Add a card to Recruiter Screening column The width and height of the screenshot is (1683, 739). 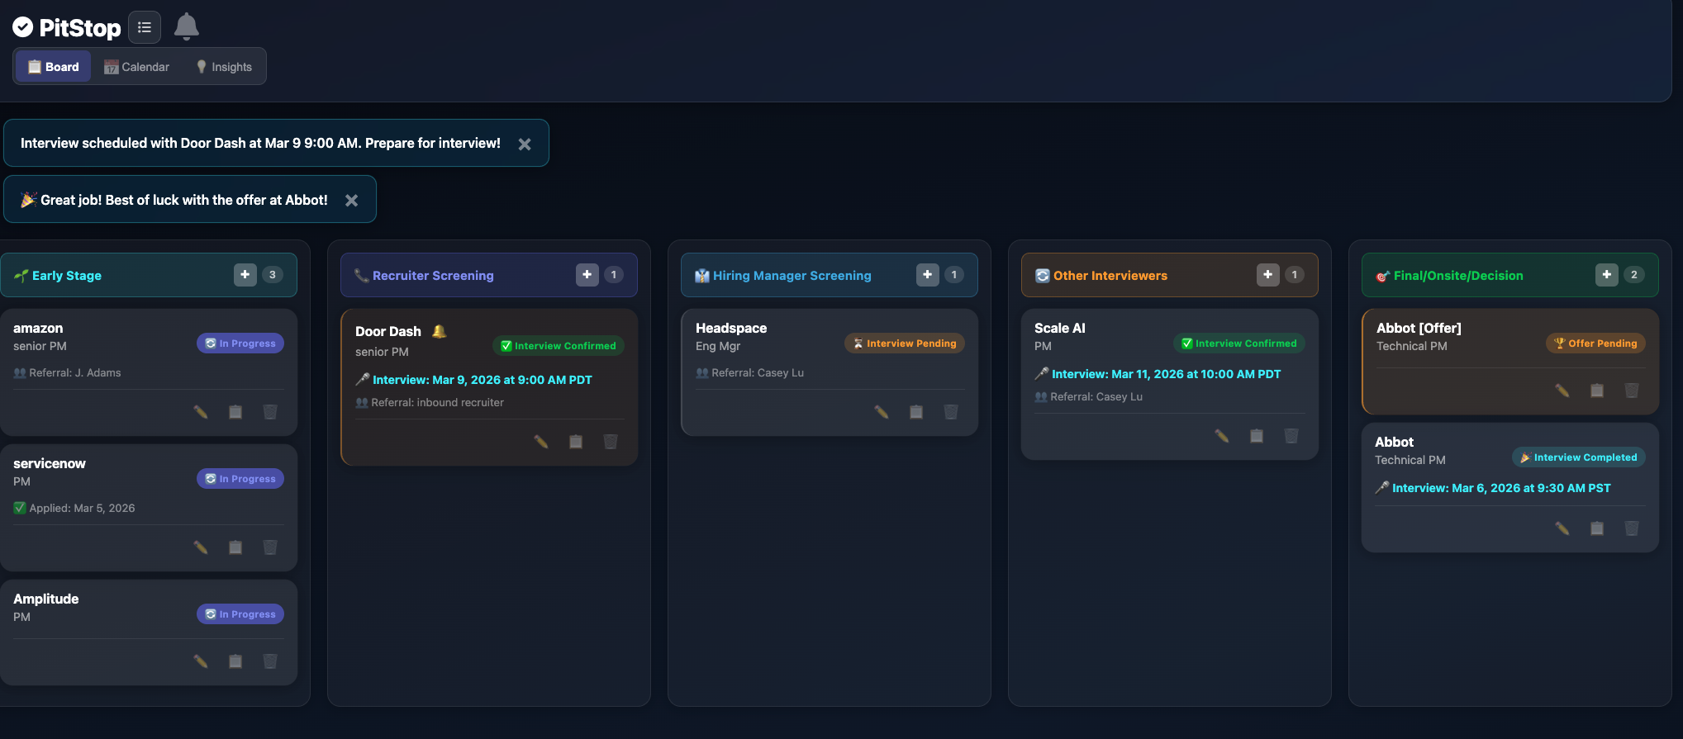pyautogui.click(x=587, y=275)
